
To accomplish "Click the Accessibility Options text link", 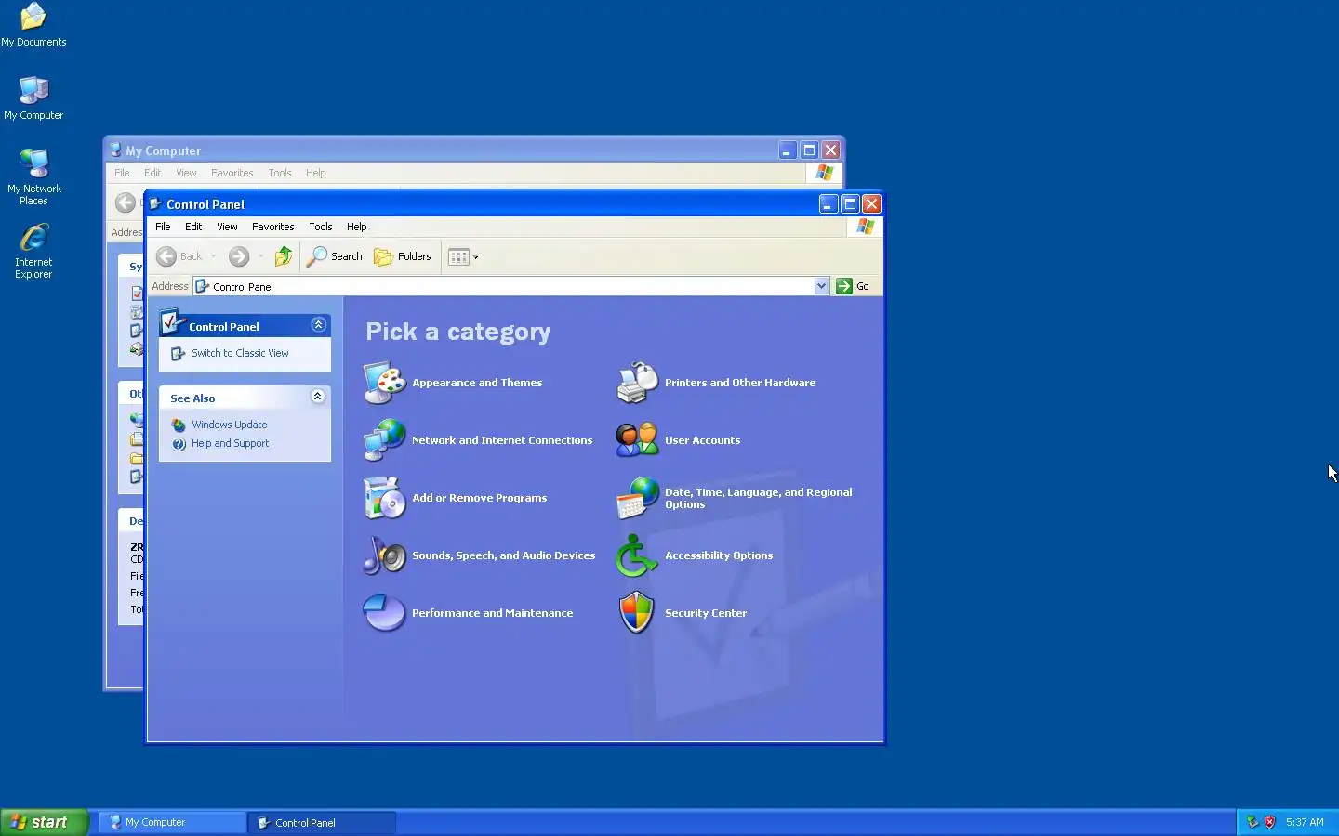I will [719, 555].
